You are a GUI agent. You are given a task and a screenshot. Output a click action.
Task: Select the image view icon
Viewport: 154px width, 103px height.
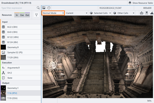coord(44,8)
